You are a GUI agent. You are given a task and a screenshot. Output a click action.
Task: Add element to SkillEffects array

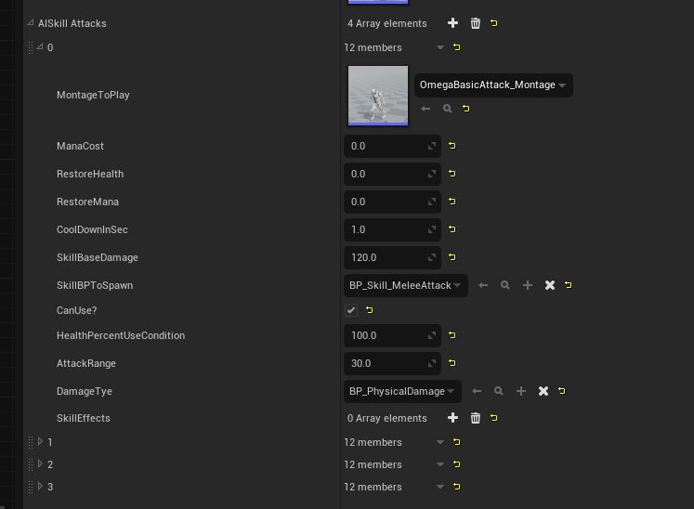point(452,418)
